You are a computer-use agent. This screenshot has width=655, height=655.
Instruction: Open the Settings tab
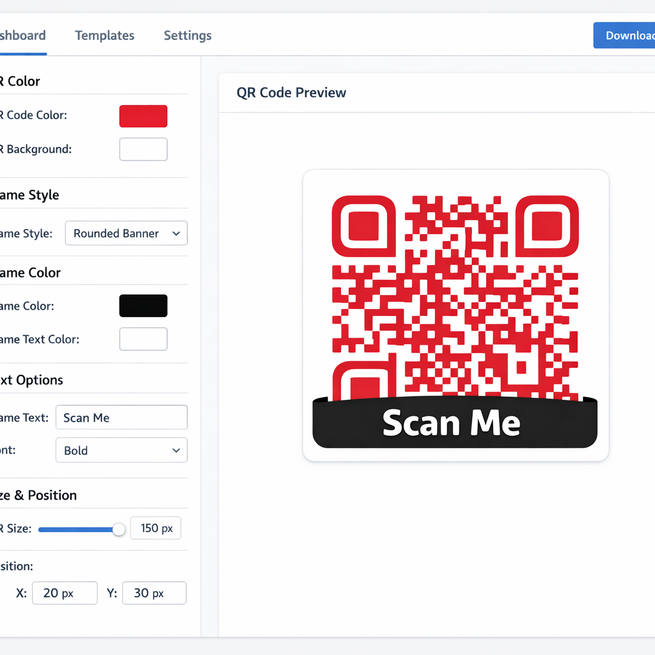[187, 35]
